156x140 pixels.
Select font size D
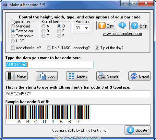[x=59, y=26]
